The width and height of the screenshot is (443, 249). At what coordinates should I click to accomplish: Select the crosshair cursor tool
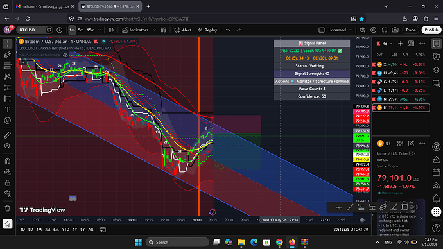click(x=8, y=44)
